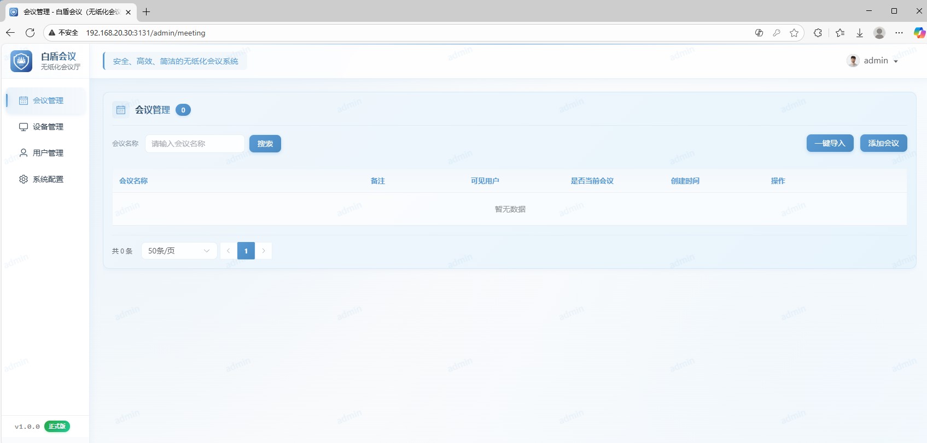Open 设备管理 in the sidebar
This screenshot has width=927, height=443.
48,127
